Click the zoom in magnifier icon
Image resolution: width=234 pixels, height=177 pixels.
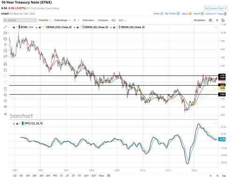pos(5,95)
